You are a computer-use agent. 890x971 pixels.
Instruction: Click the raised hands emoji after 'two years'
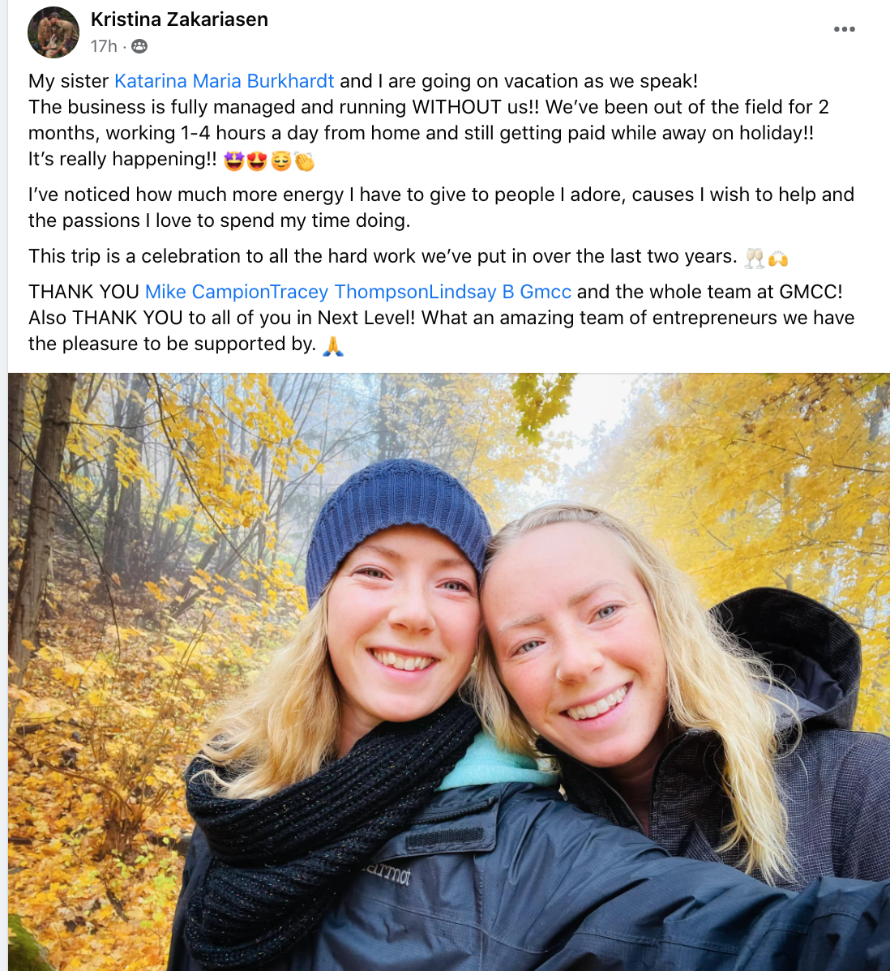pyautogui.click(x=778, y=259)
